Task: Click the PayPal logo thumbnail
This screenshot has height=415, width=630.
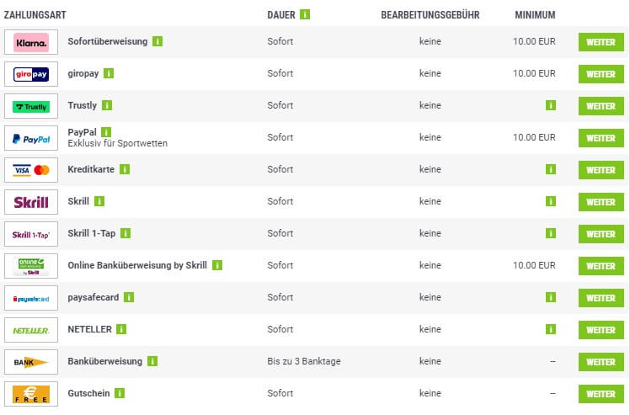Action: pos(31,138)
